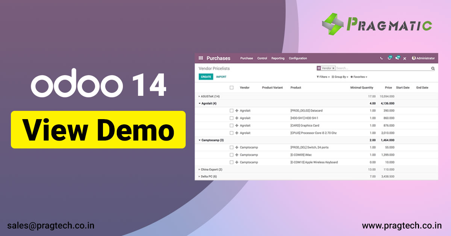Open the Favorites dropdown

click(359, 77)
